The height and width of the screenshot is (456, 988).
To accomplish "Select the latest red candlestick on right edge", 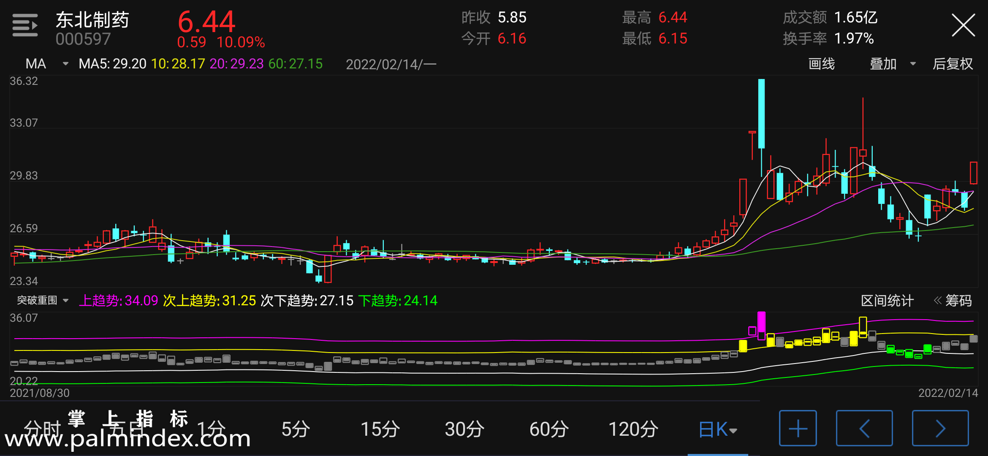I will 974,173.
